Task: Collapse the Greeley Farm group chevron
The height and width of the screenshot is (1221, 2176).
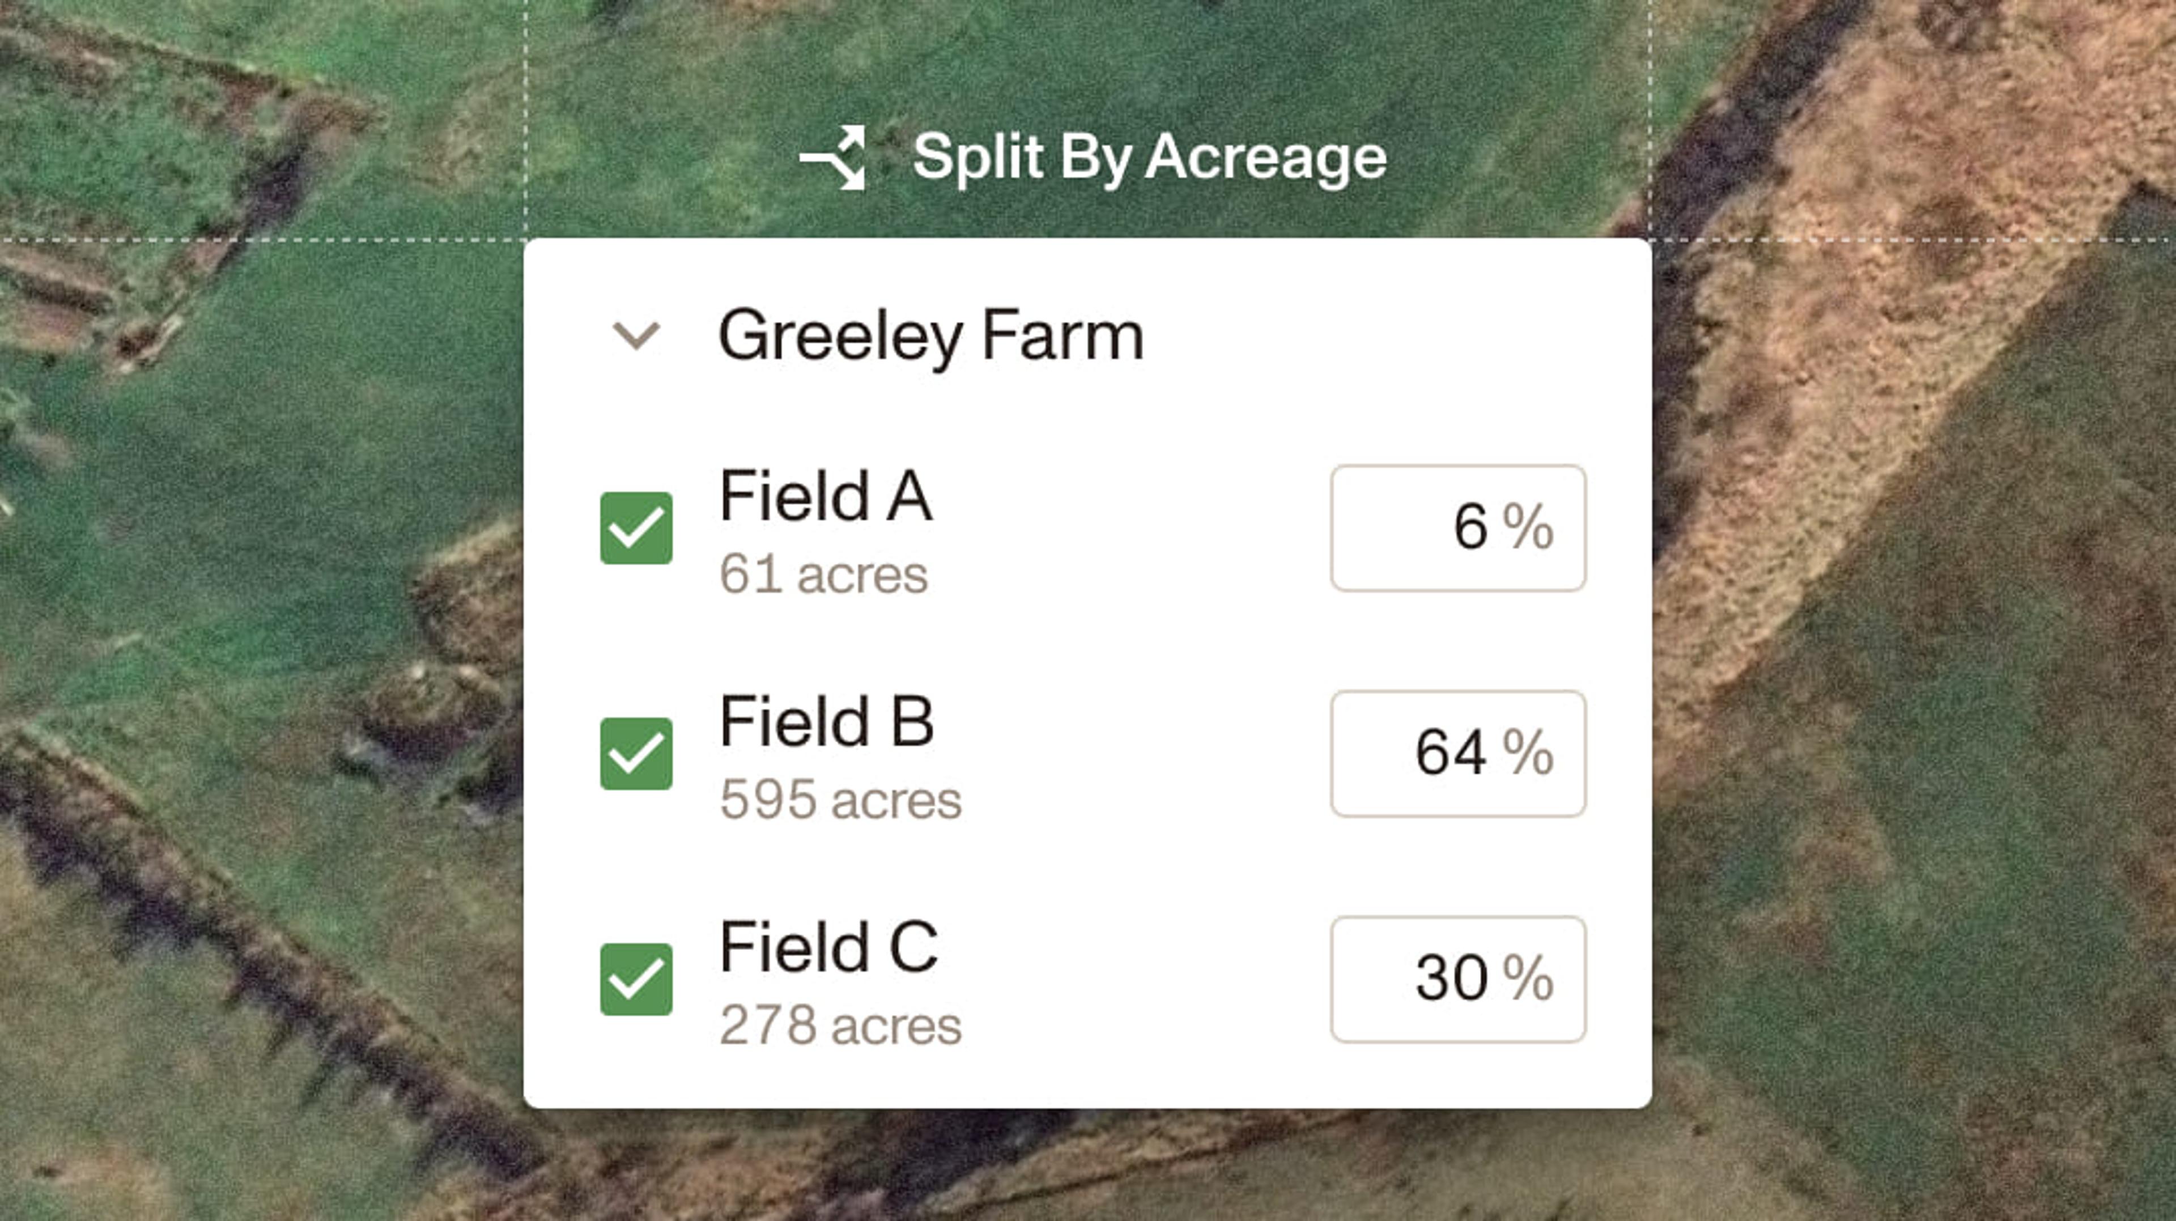Action: coord(635,335)
